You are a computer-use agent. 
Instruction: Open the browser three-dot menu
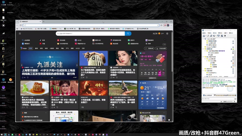point(171,25)
